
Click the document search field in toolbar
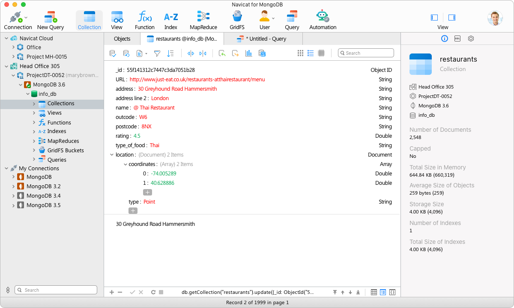click(x=366, y=53)
